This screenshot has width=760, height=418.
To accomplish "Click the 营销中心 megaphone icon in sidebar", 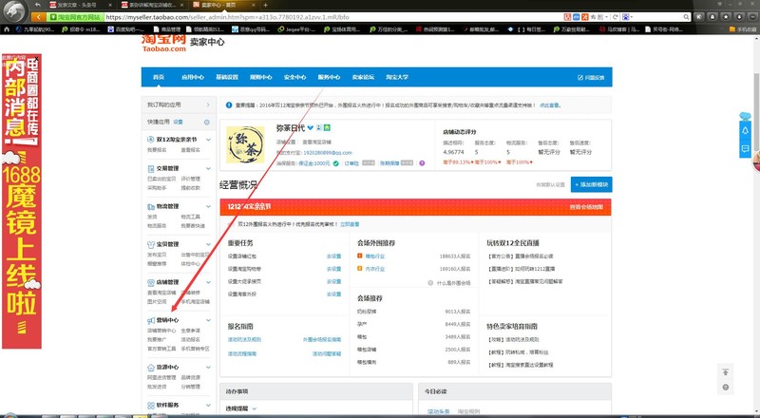I will pos(151,320).
